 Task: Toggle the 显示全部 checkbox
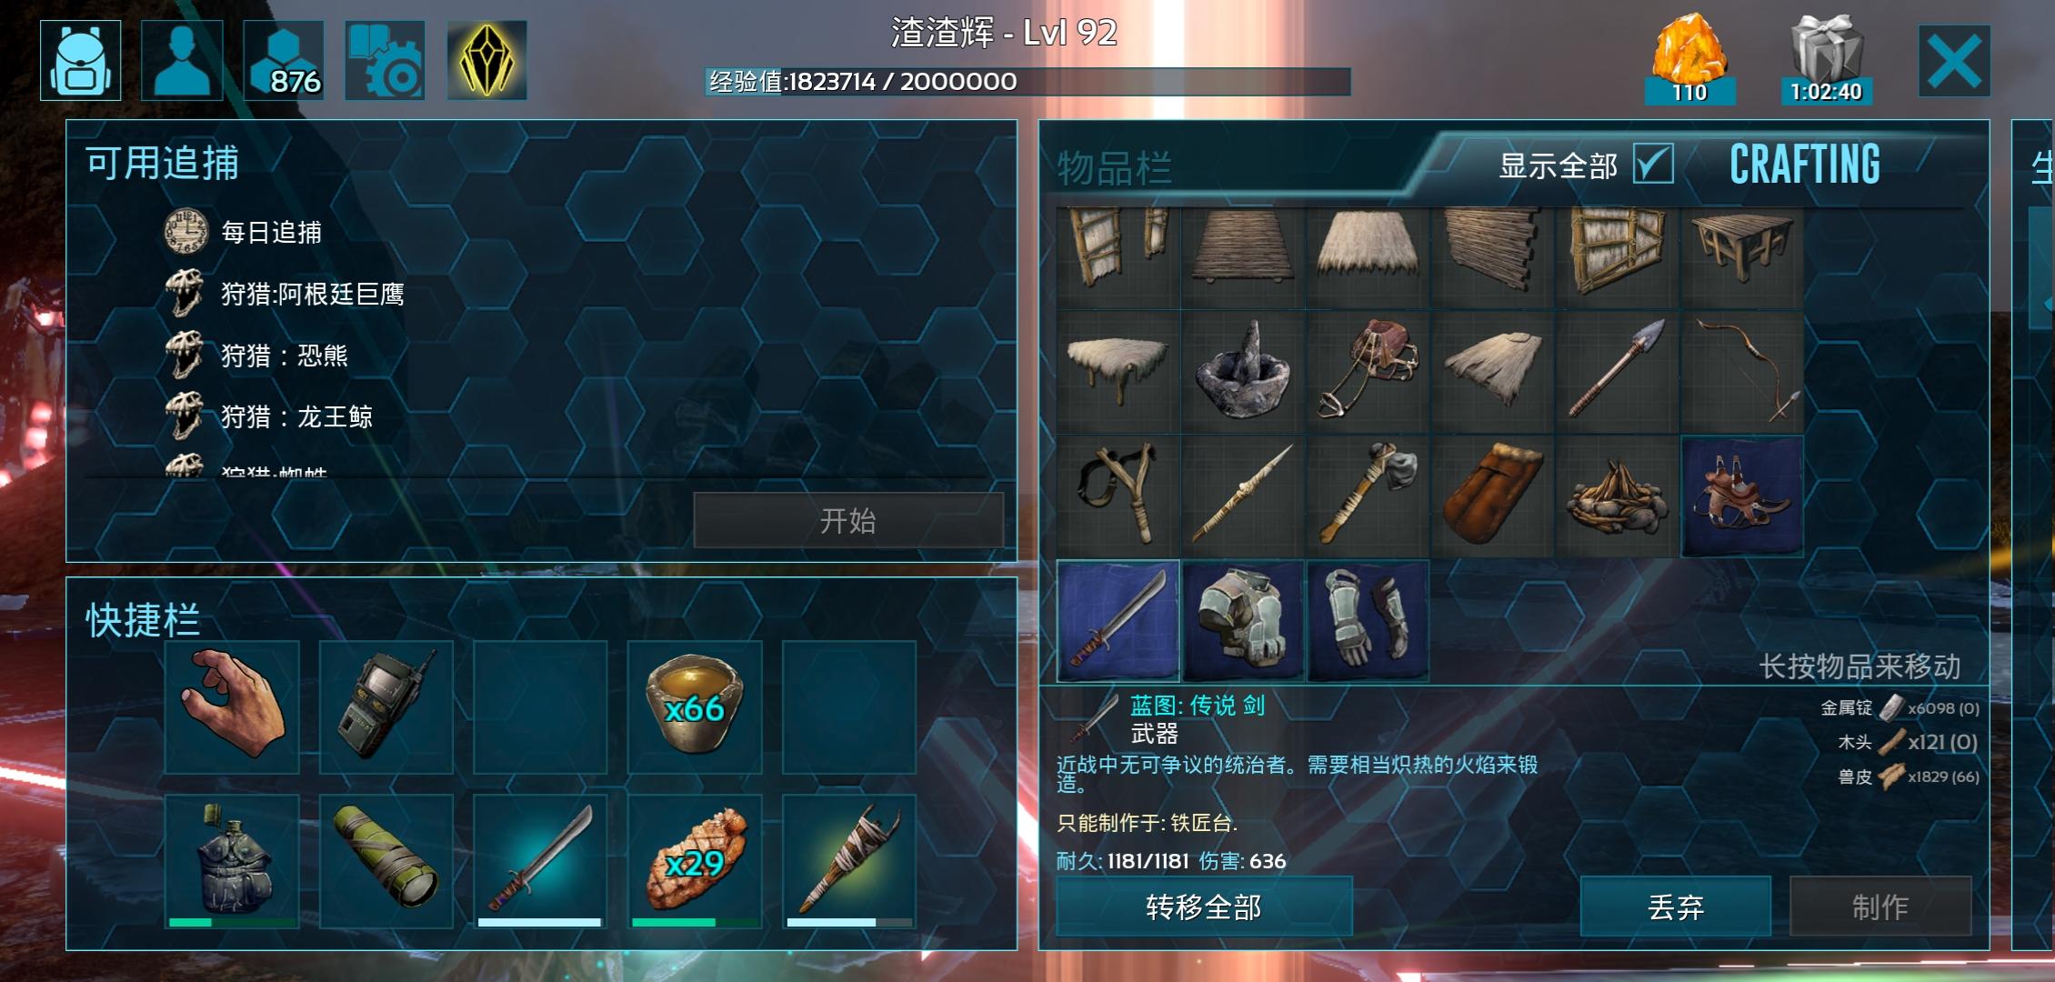point(1653,165)
